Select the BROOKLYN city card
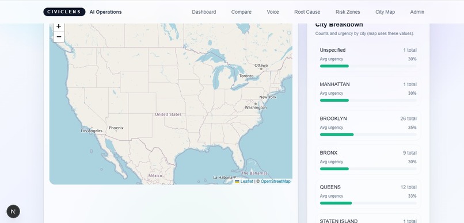464x223 pixels. [x=368, y=126]
